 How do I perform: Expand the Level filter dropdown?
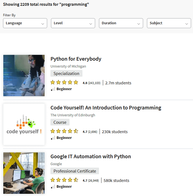coord(73,23)
